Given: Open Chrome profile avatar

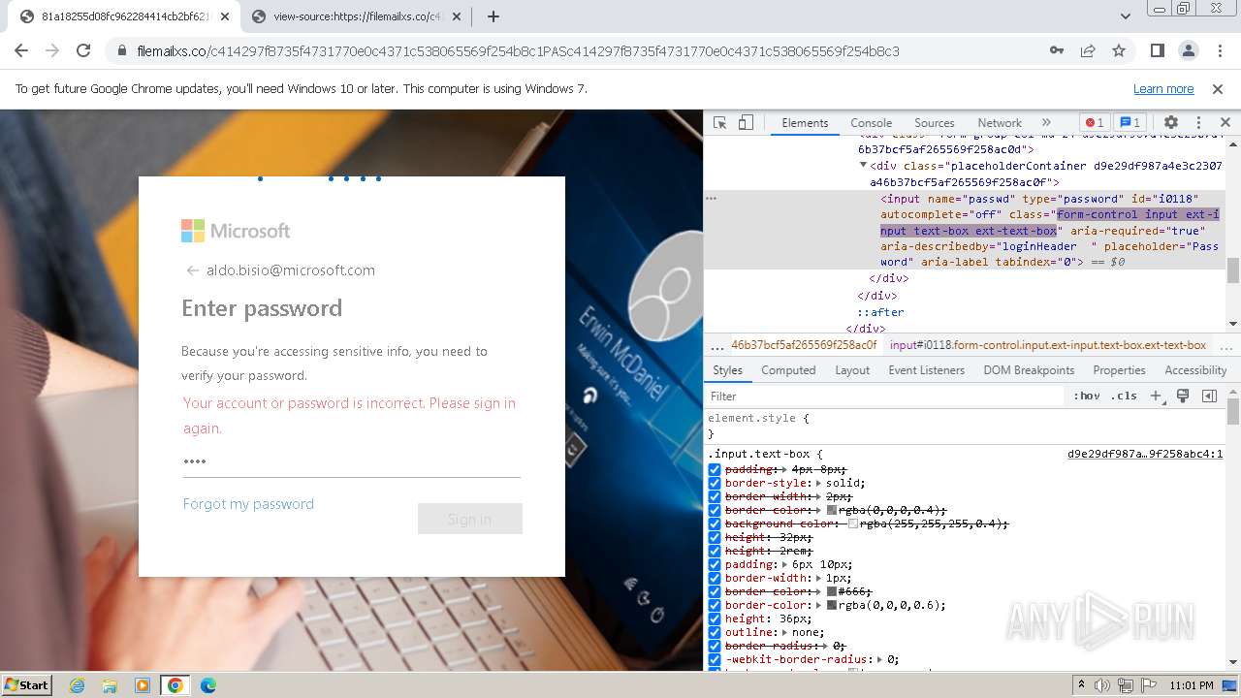Looking at the screenshot, I should [1188, 50].
